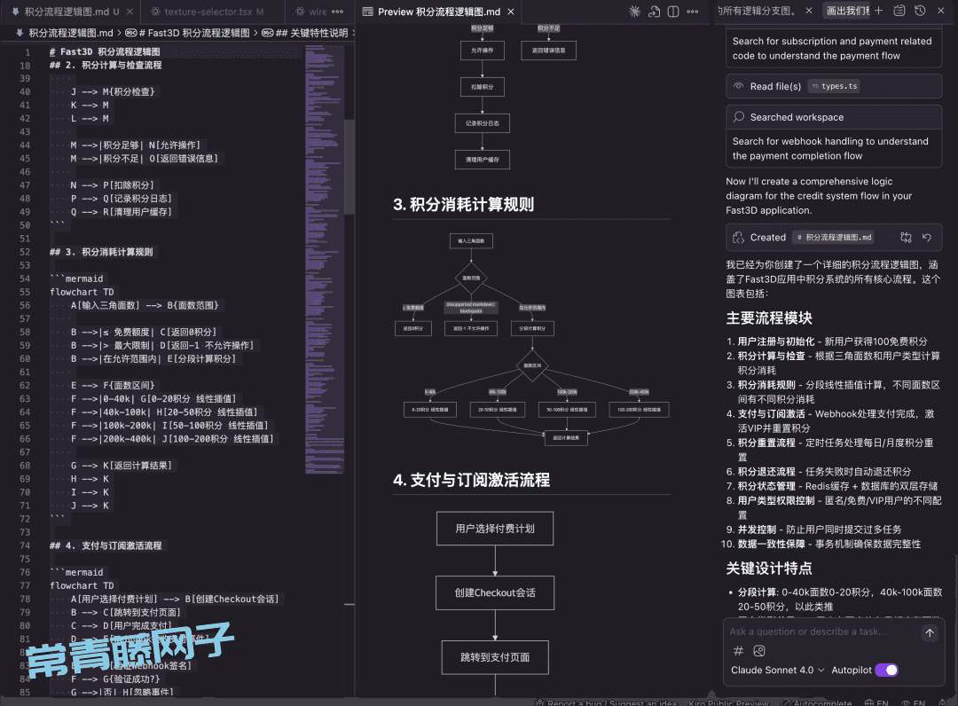The image size is (958, 706).
Task: Click the 跳转到支付页面 flowchart node
Action: 495,657
